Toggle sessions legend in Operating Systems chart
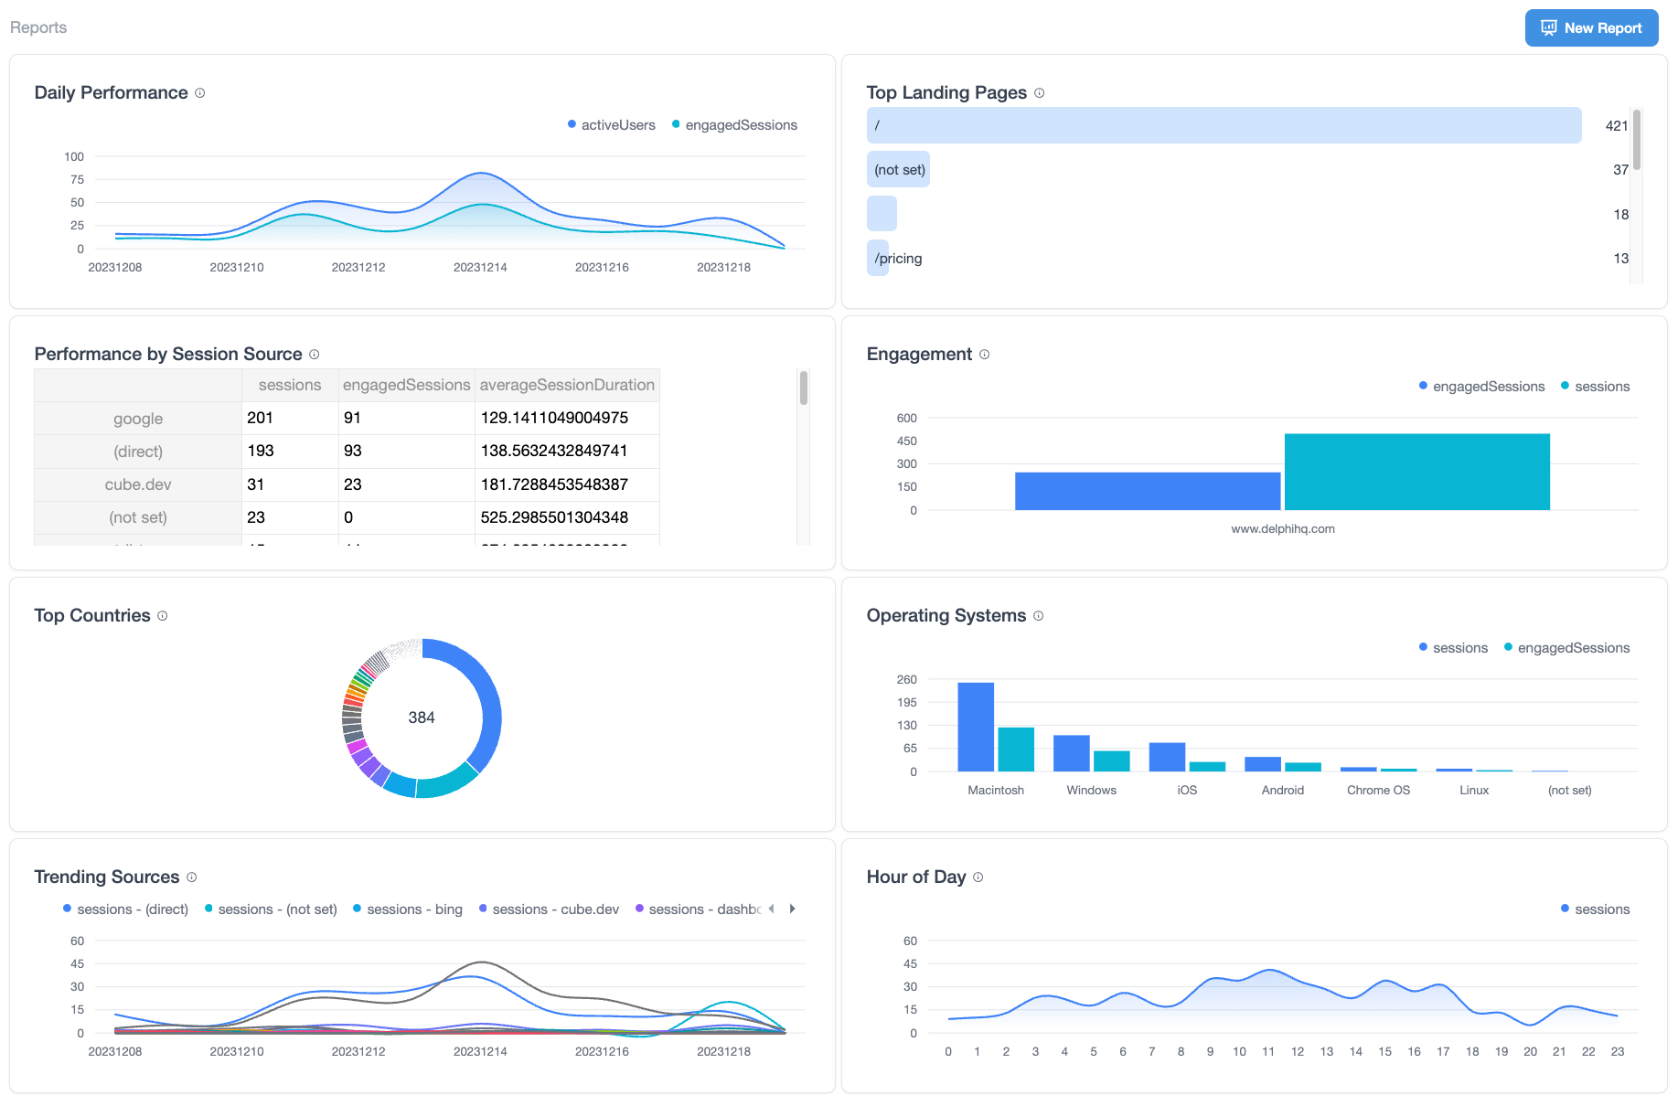The image size is (1678, 1106). click(x=1453, y=648)
